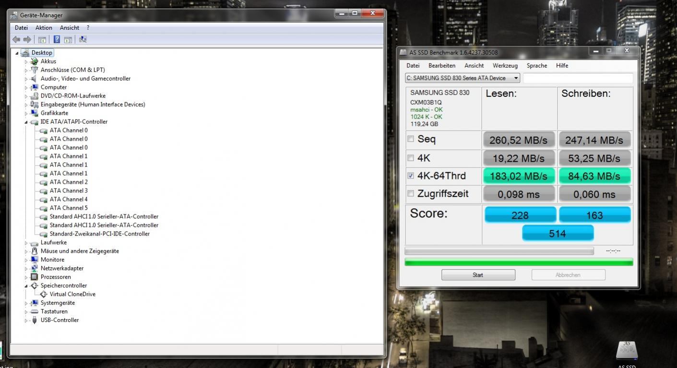Uncheck the 4K-64Thrd benchmark checkbox

coord(410,176)
